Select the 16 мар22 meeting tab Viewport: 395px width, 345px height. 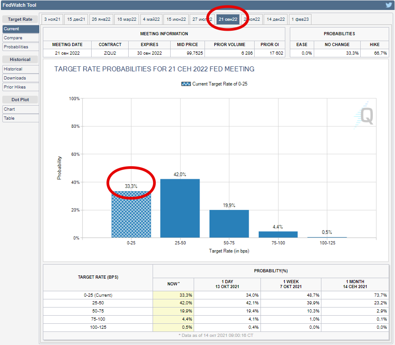(127, 19)
